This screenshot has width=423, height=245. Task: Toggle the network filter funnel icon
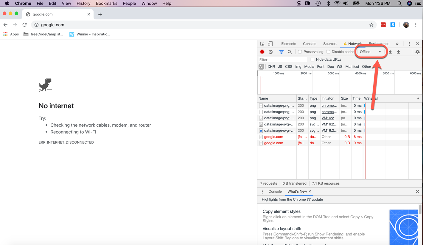281,52
